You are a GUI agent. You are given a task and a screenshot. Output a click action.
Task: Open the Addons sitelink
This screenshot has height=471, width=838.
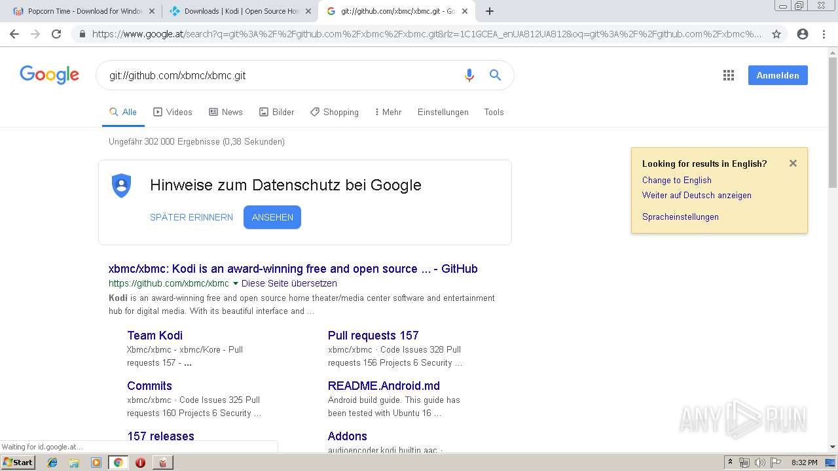click(x=347, y=436)
